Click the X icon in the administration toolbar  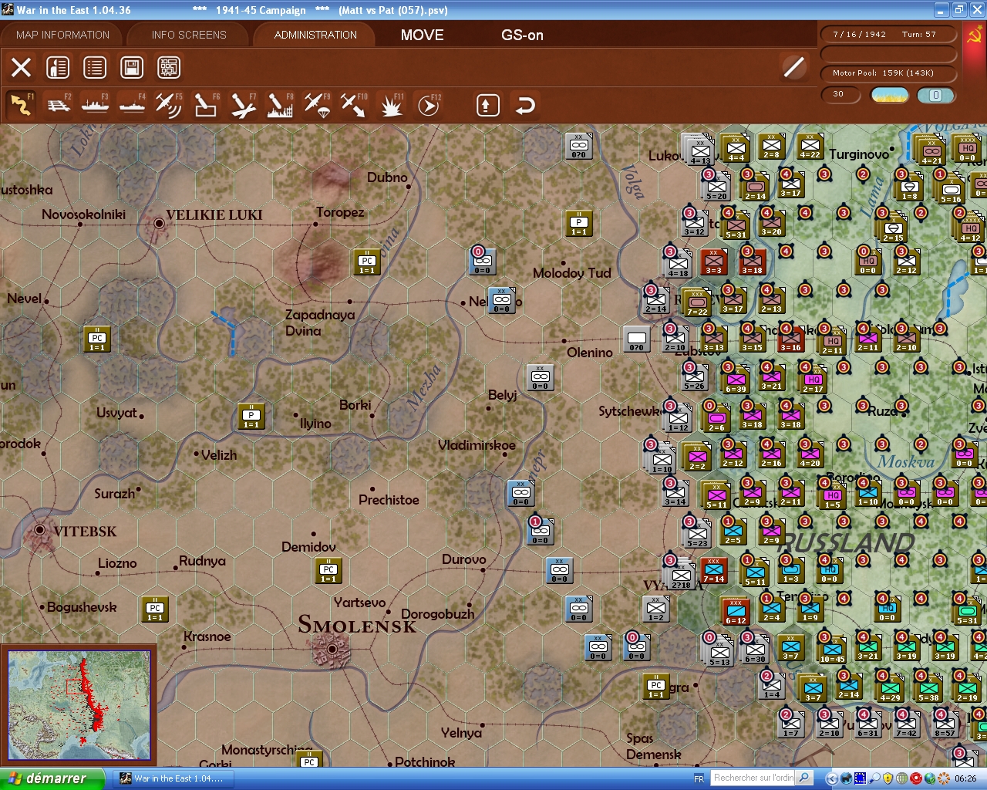pyautogui.click(x=21, y=67)
